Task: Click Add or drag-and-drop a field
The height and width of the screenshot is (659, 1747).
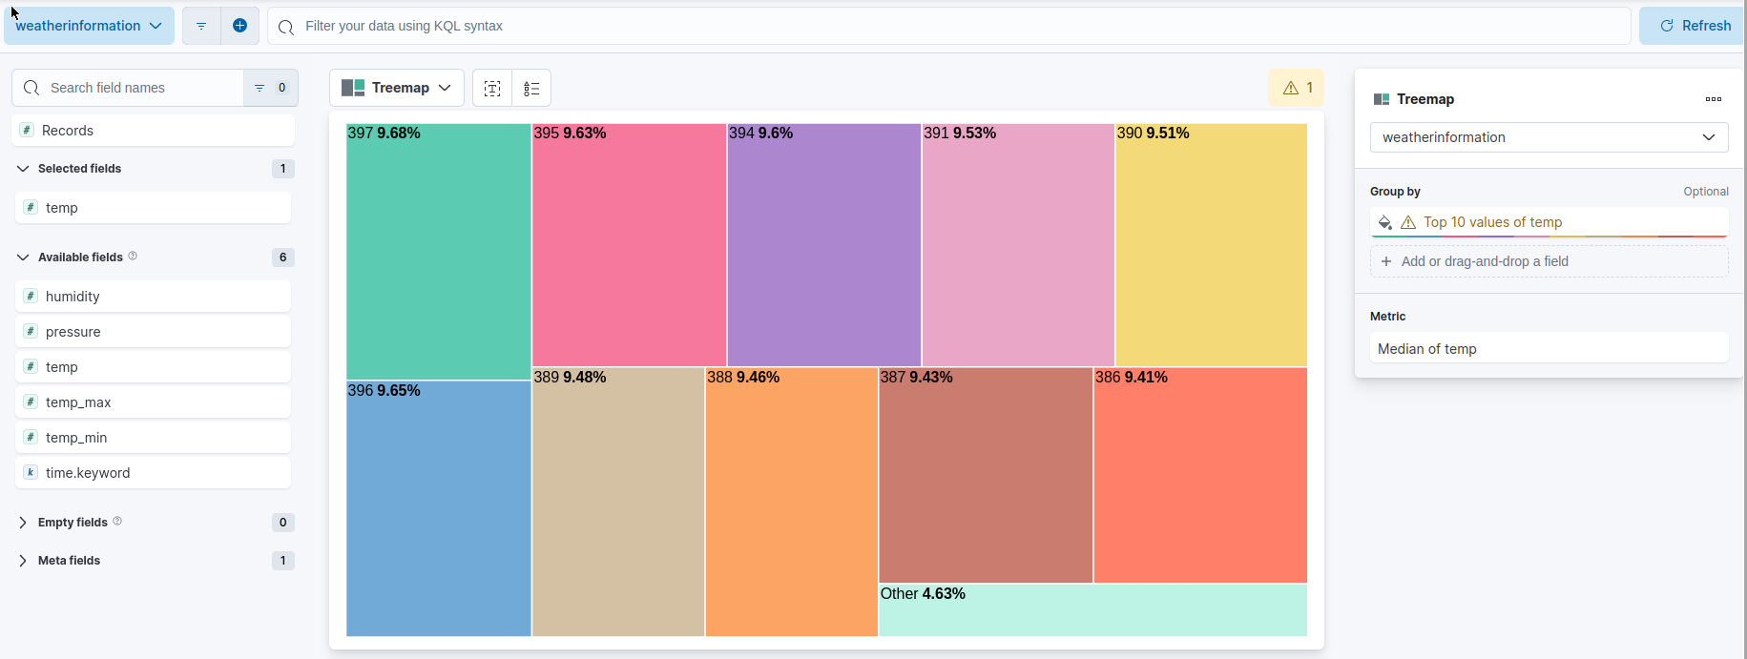Action: click(x=1549, y=260)
